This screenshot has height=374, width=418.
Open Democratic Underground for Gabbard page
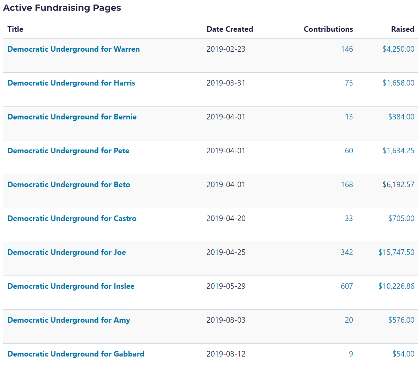pos(76,354)
